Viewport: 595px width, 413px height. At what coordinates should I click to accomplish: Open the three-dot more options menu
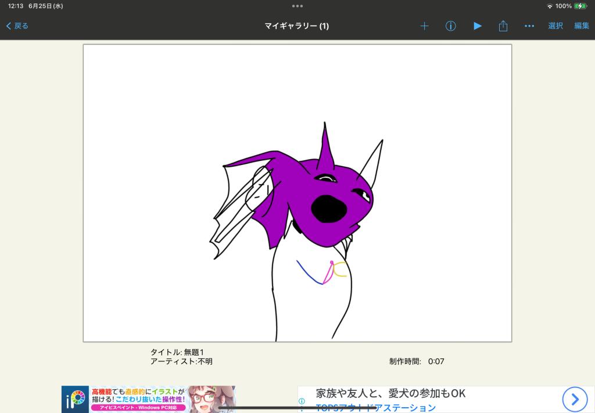tap(529, 26)
